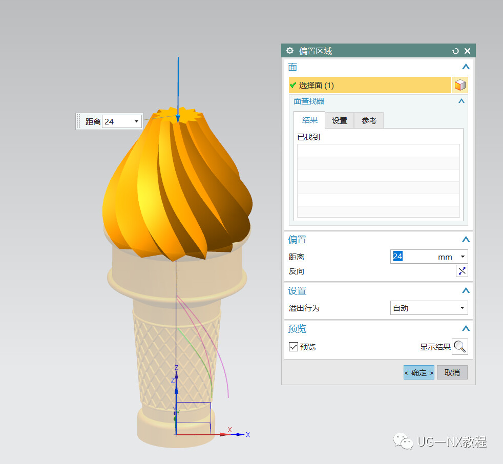Activate the 选择面 (1) selection row
The image size is (503, 464).
click(x=369, y=85)
